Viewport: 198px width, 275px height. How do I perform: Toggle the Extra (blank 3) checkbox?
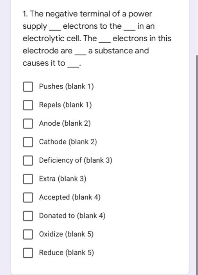[28, 179]
